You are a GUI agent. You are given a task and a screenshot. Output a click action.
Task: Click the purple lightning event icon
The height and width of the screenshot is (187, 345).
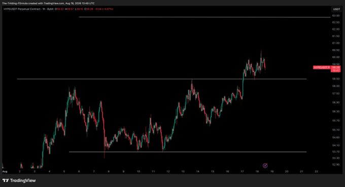click(265, 166)
